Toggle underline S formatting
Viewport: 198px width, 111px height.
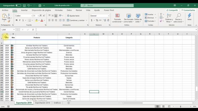pos(23,20)
